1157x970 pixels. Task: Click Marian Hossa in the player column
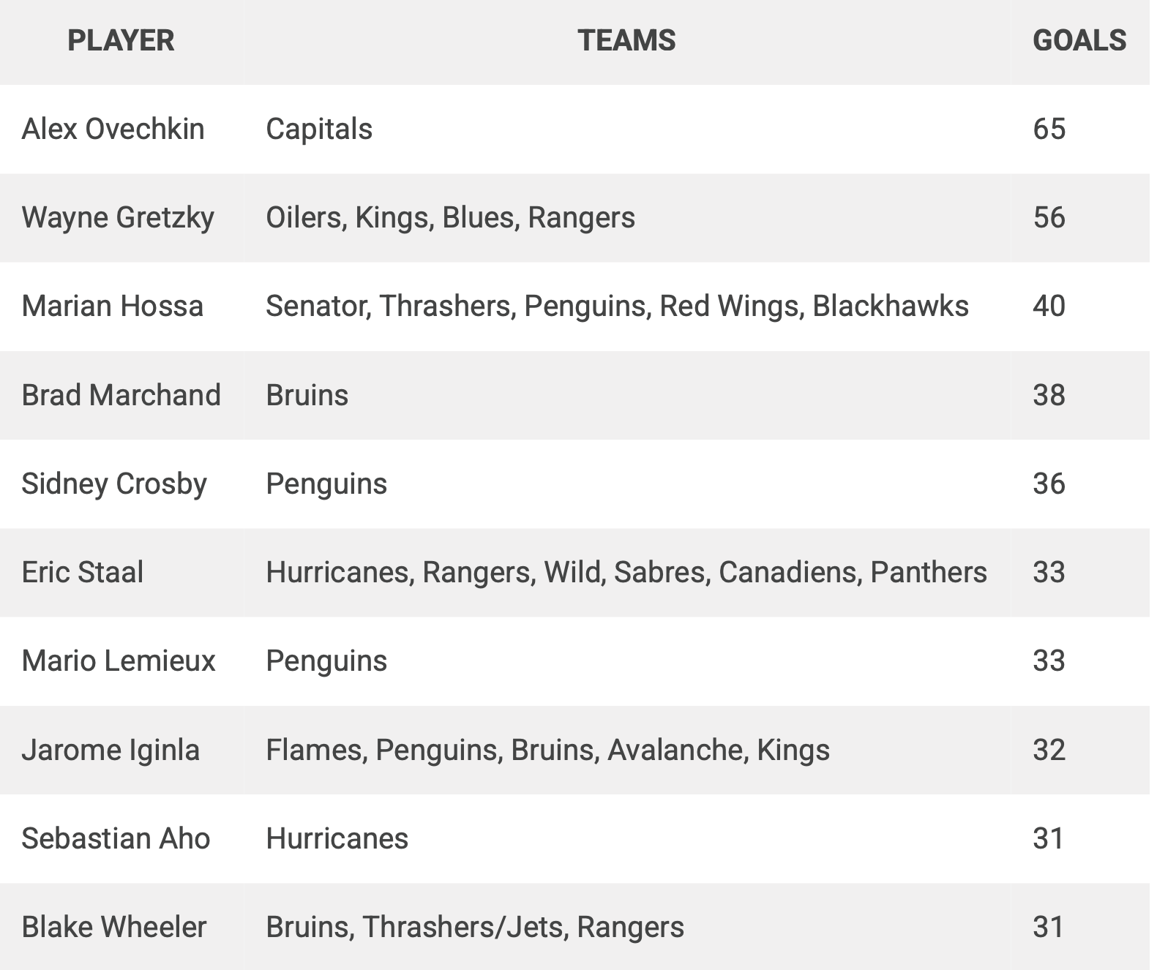click(x=113, y=306)
